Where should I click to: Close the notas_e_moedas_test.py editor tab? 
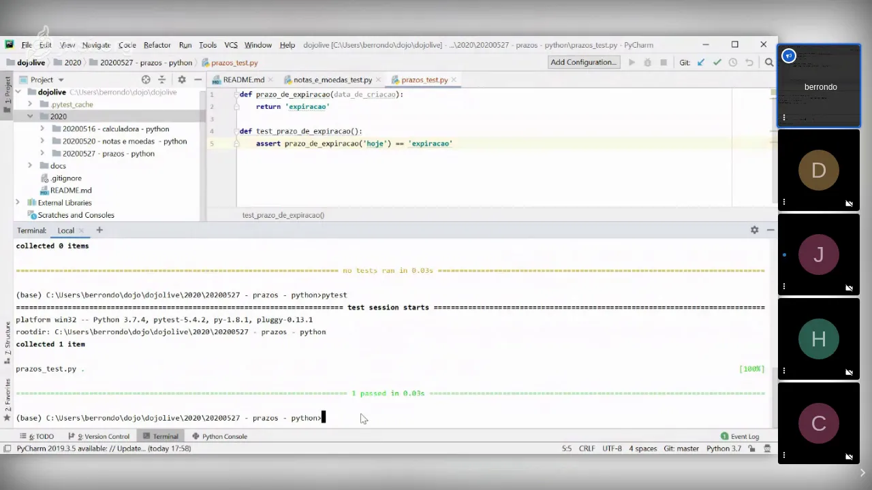pyautogui.click(x=379, y=80)
